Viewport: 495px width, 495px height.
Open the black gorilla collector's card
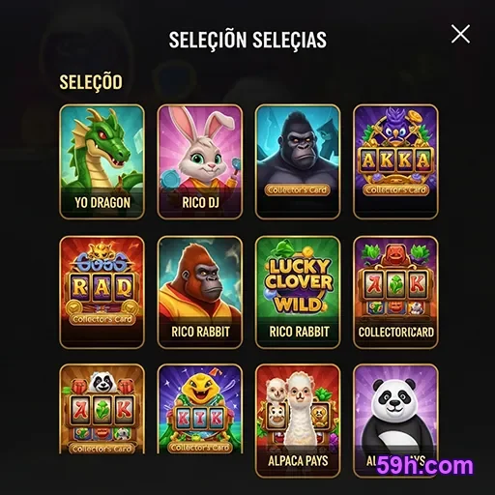pos(298,161)
